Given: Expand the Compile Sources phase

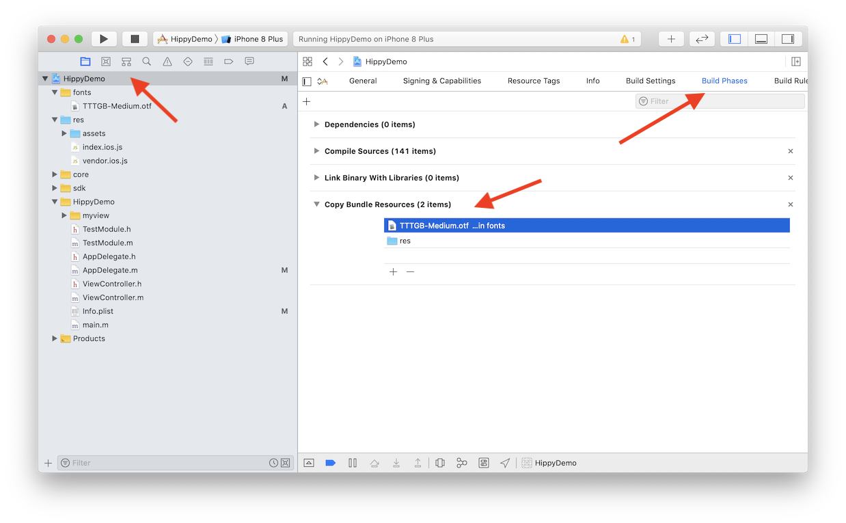Looking at the screenshot, I should click(316, 151).
